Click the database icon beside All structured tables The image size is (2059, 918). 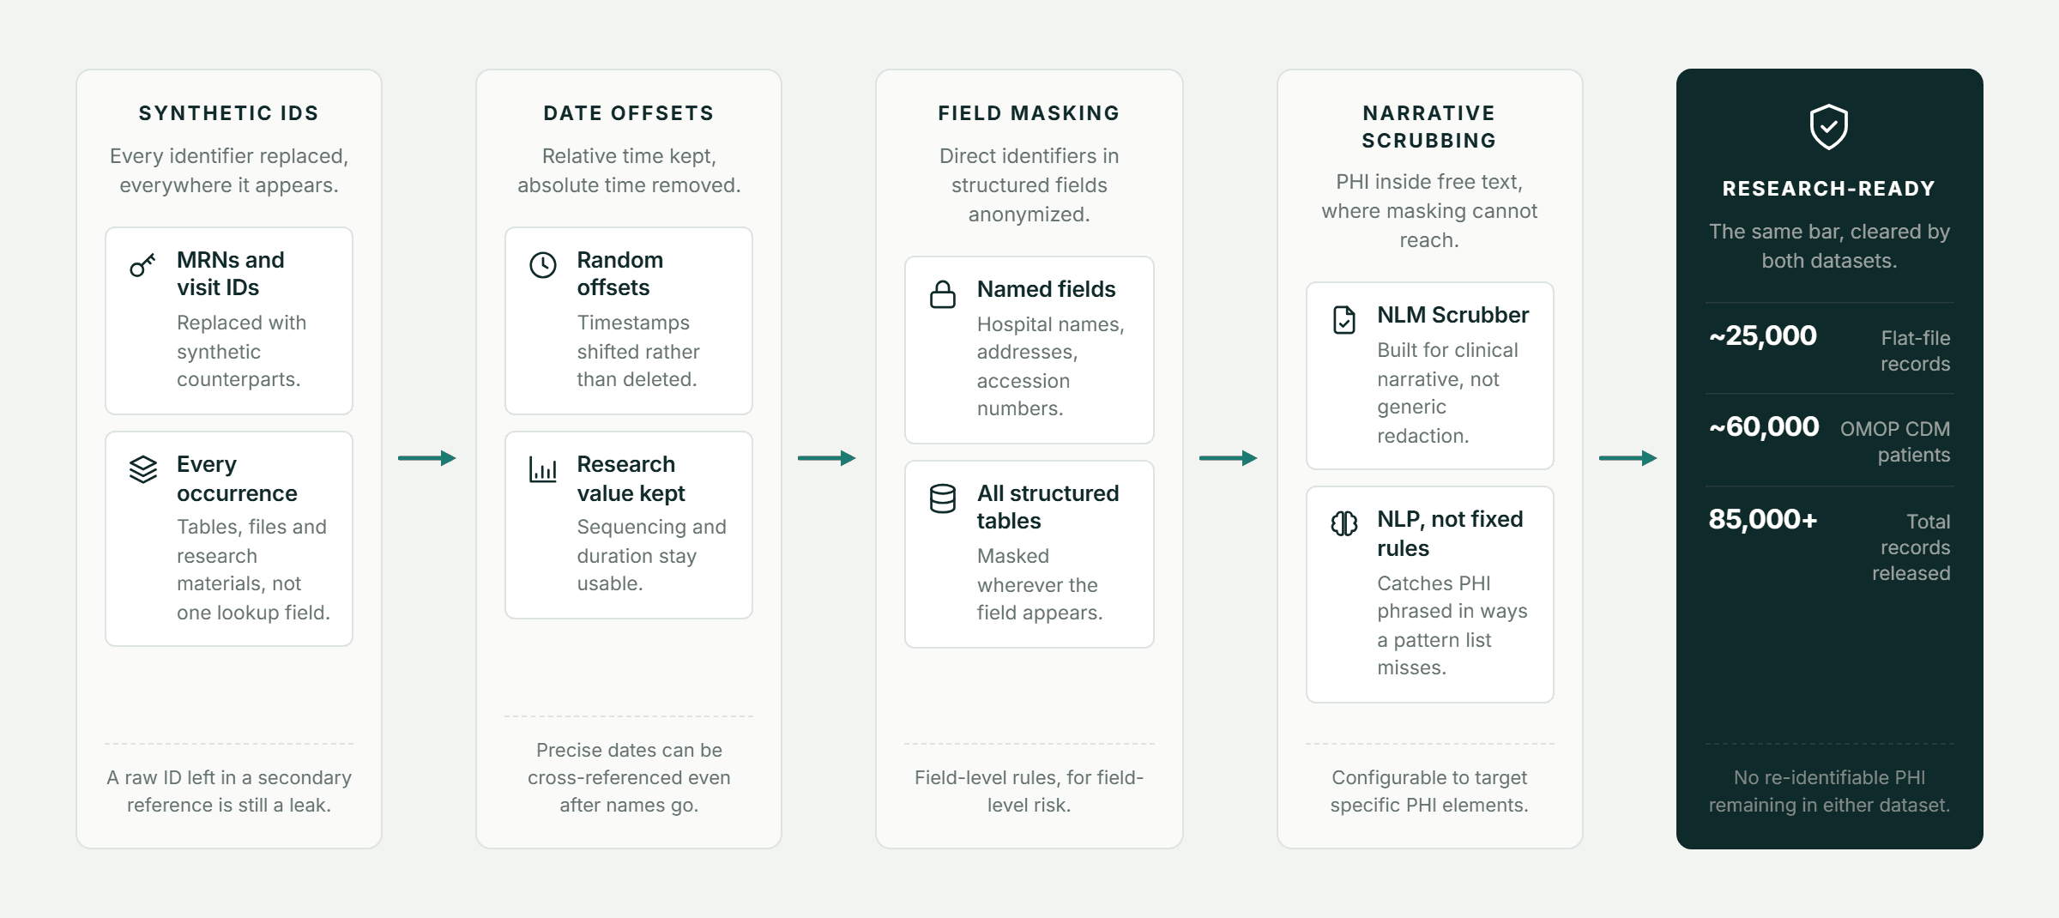coord(943,498)
